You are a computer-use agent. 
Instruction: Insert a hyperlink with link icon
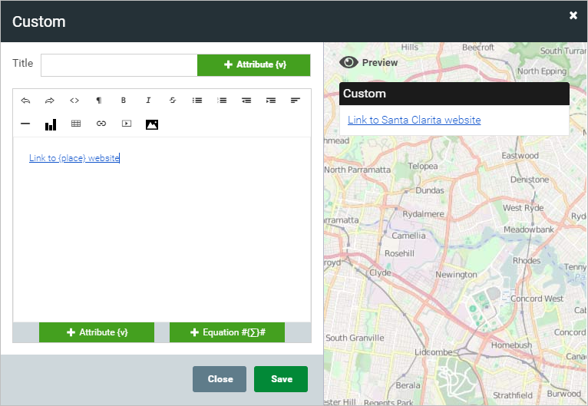pyautogui.click(x=101, y=124)
